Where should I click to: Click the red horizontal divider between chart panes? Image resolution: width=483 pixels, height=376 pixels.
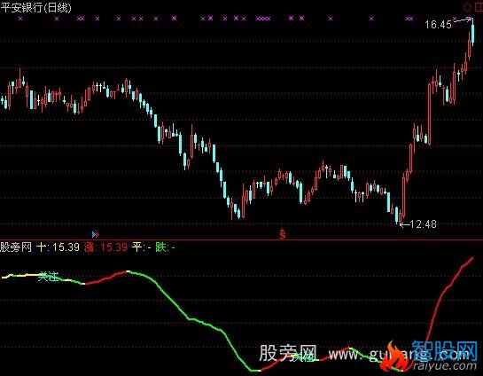tap(241, 240)
